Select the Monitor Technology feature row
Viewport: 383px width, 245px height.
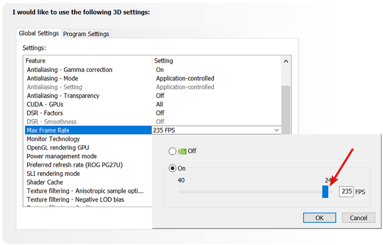pyautogui.click(x=52, y=139)
